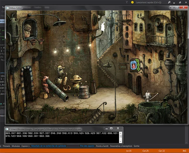
Task: Click the console window title icon
Action: pyautogui.click(x=7, y=129)
